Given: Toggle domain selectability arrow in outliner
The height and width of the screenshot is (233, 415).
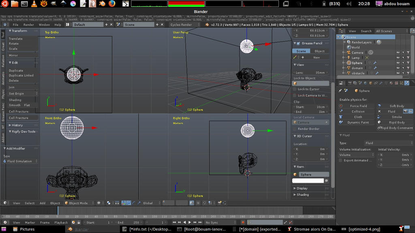Looking at the screenshot, I should (x=403, y=68).
